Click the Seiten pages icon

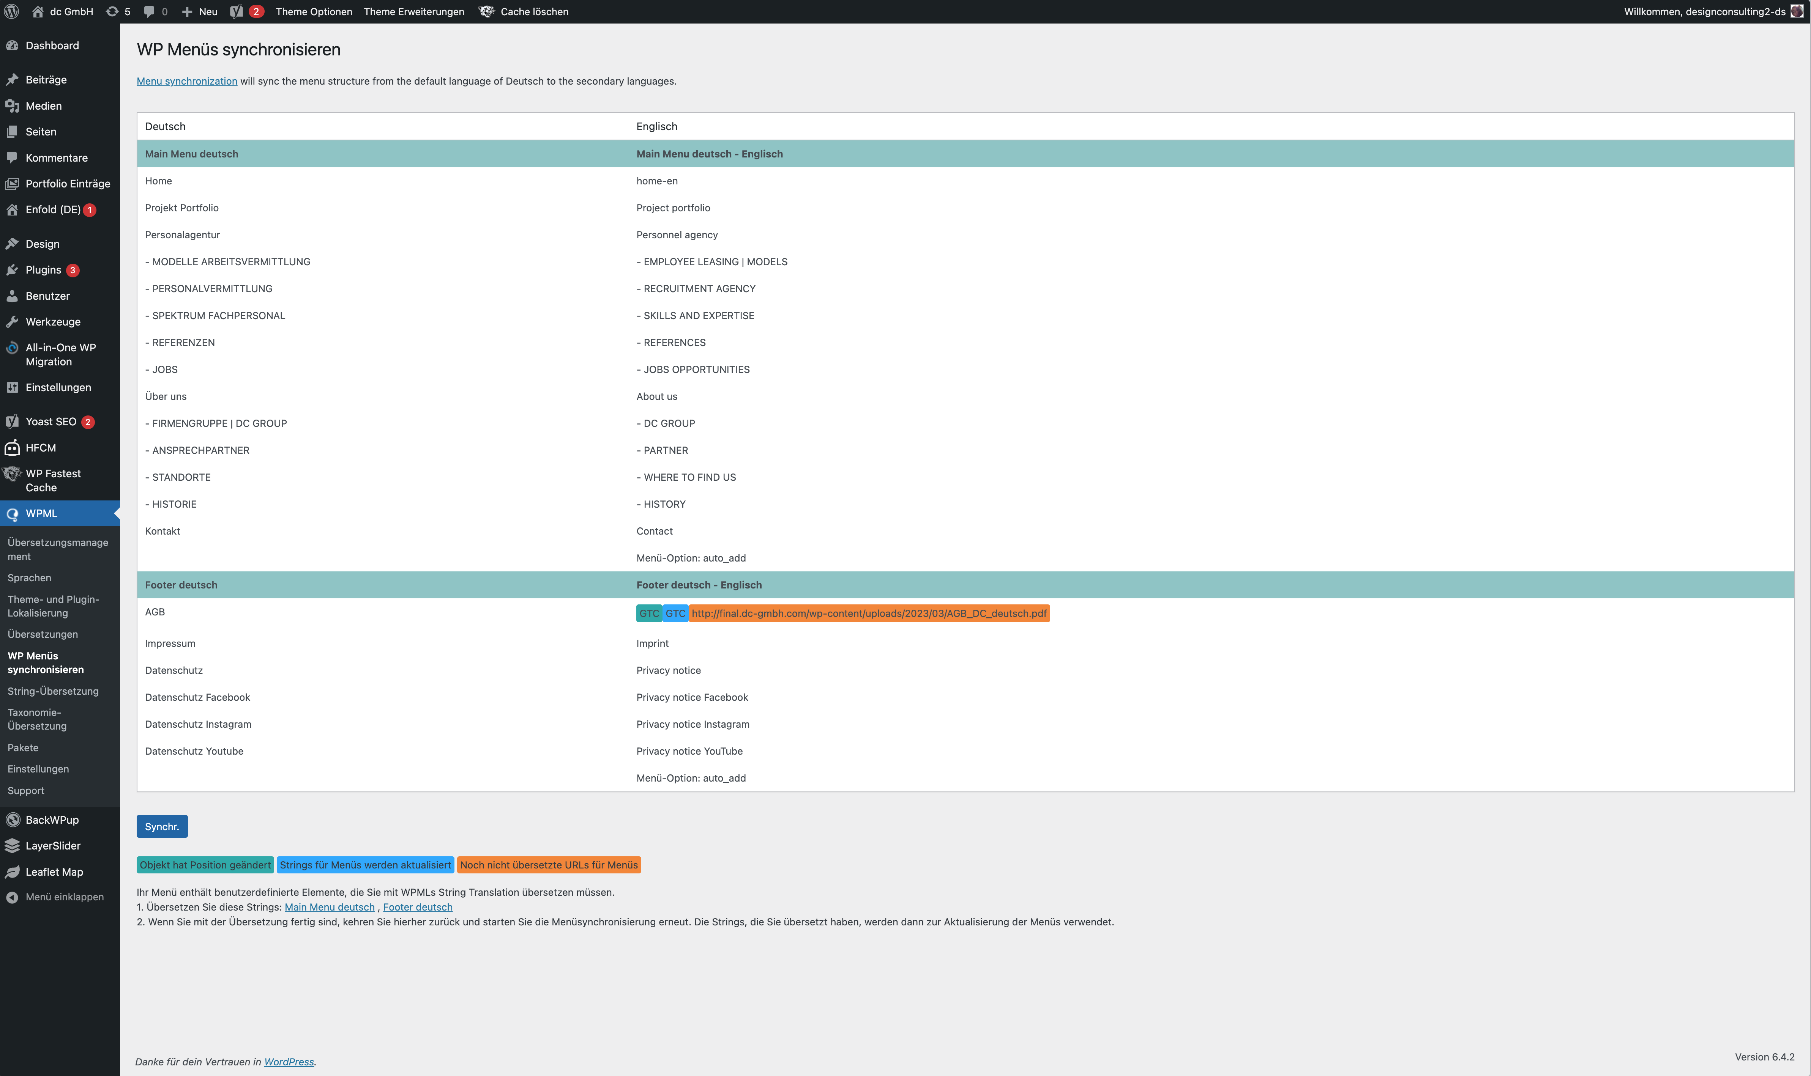(12, 132)
